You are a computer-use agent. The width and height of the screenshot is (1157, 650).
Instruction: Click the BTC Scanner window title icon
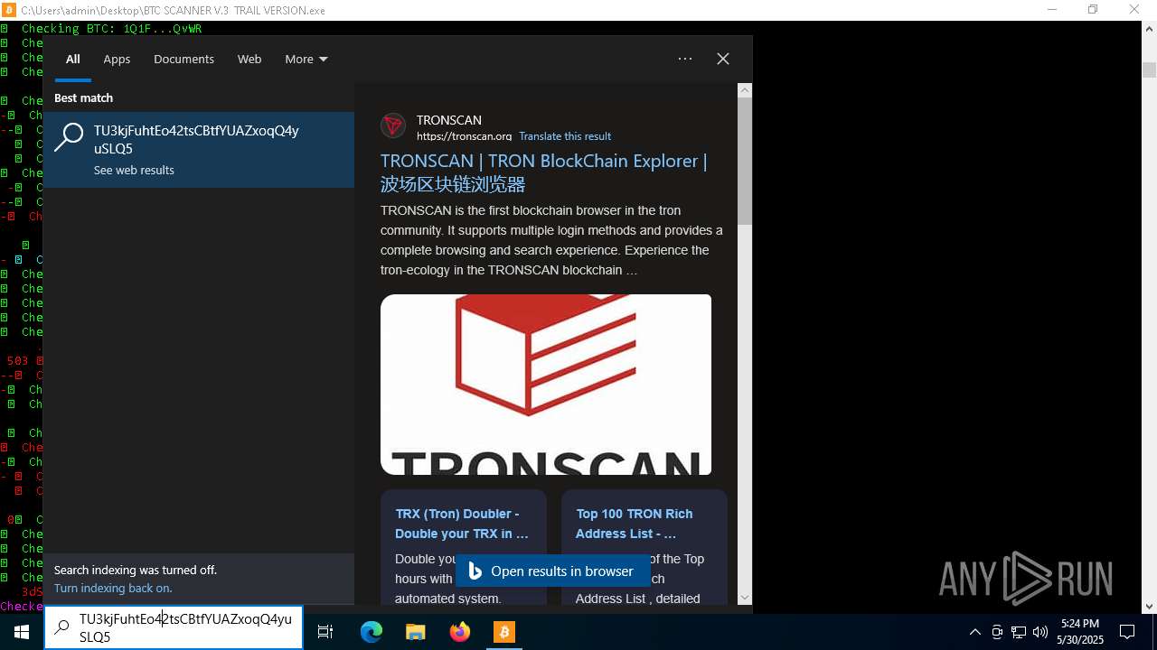(x=9, y=10)
